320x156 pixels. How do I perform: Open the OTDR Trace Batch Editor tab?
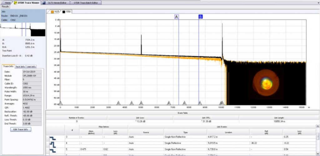click(x=86, y=3)
